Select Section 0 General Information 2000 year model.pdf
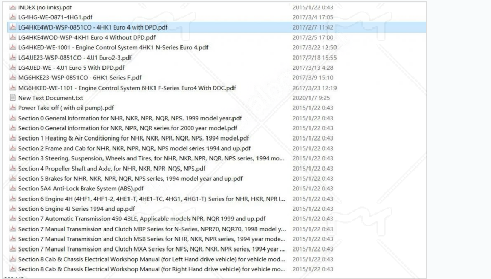 [127, 128]
